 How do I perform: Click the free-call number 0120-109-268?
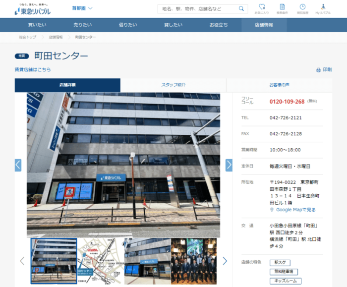(x=287, y=102)
